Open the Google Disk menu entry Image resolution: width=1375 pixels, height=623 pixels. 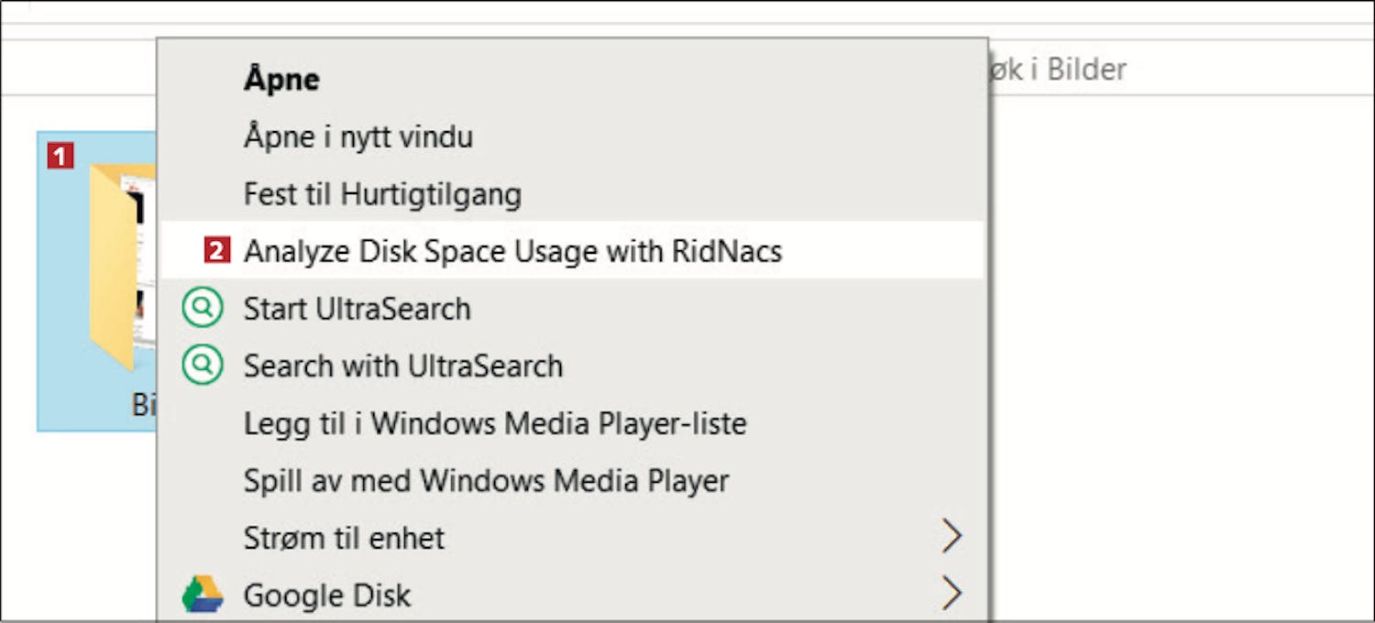[326, 596]
